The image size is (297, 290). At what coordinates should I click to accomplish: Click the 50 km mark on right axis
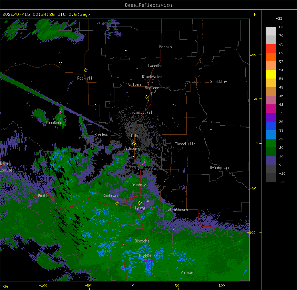255,99
